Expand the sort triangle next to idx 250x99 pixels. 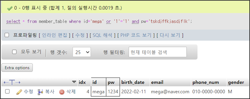[x=74, y=82]
